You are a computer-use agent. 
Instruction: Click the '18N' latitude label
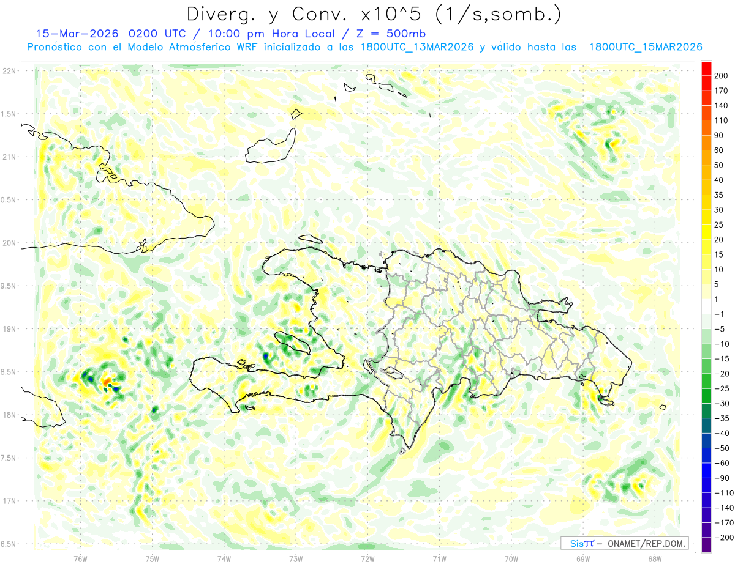(9, 415)
